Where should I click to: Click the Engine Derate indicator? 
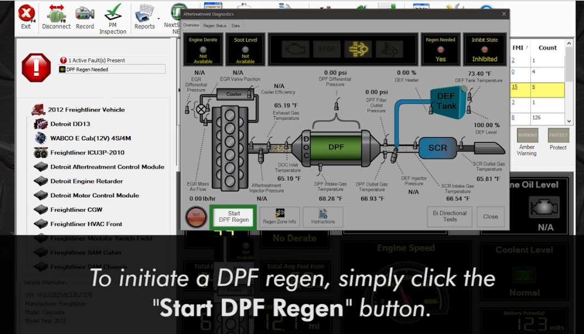pyautogui.click(x=203, y=49)
